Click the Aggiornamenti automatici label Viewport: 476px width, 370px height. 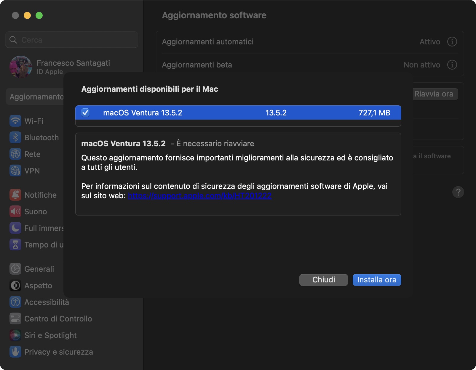(x=208, y=42)
